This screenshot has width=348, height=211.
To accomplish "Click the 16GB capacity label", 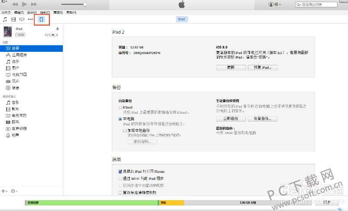I will pyautogui.click(x=20, y=35).
